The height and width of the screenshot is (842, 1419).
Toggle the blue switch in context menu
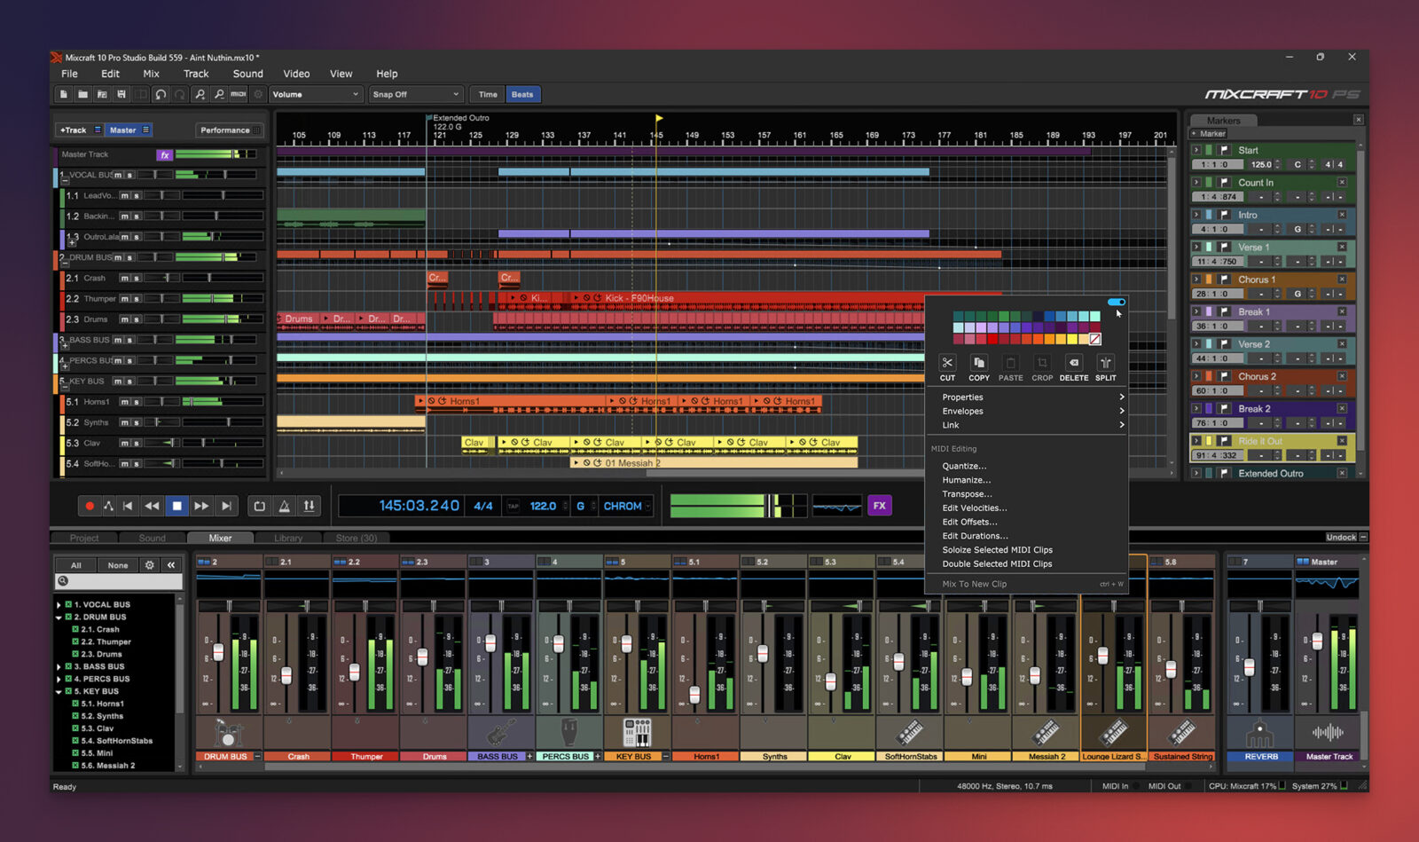pos(1116,303)
